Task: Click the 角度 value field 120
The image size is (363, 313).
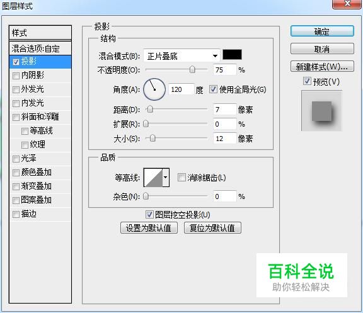Action: [181, 89]
